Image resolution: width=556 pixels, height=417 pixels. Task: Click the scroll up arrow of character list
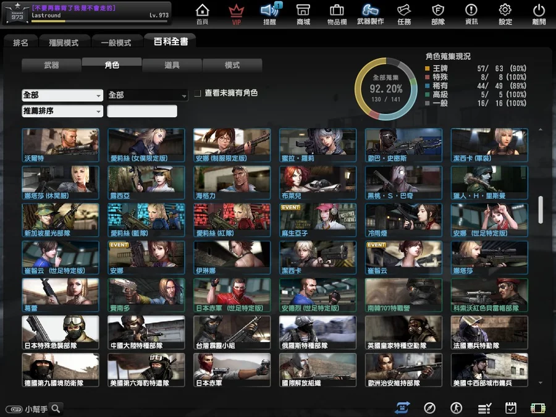click(541, 130)
